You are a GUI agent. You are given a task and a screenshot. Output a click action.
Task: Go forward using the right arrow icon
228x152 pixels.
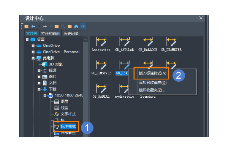[x=45, y=26]
